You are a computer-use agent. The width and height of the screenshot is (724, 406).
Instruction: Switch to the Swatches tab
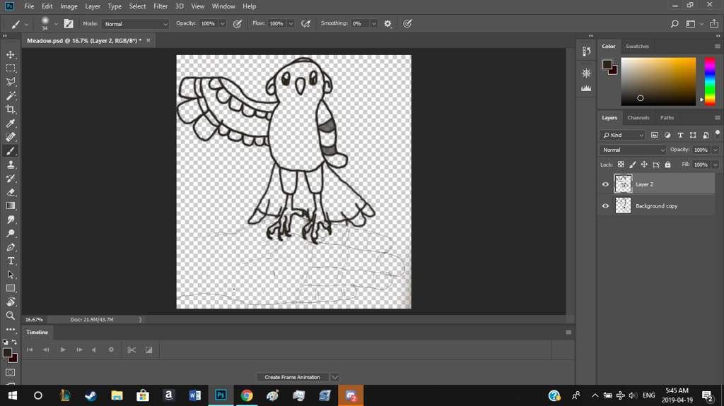(637, 46)
